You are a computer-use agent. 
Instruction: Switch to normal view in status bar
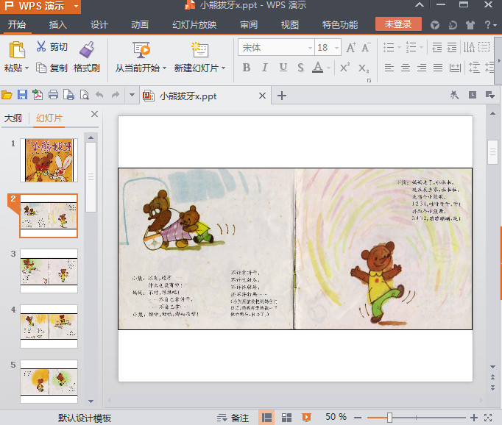click(x=266, y=418)
